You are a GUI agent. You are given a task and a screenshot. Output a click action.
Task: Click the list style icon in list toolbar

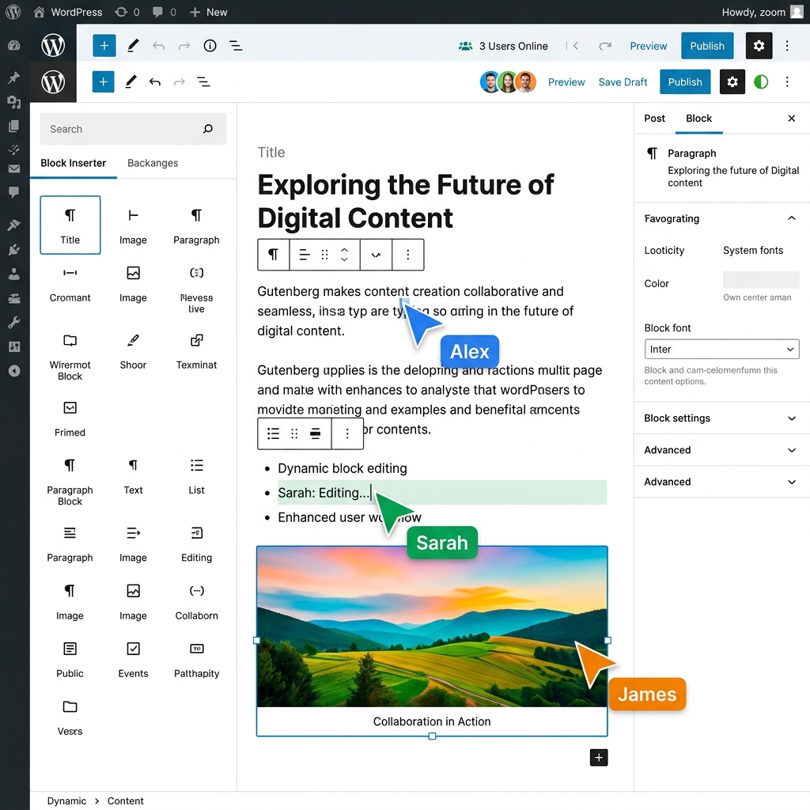click(273, 433)
